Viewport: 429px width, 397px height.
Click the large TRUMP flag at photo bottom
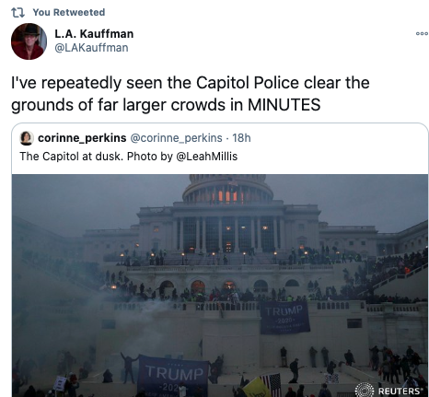(x=173, y=376)
